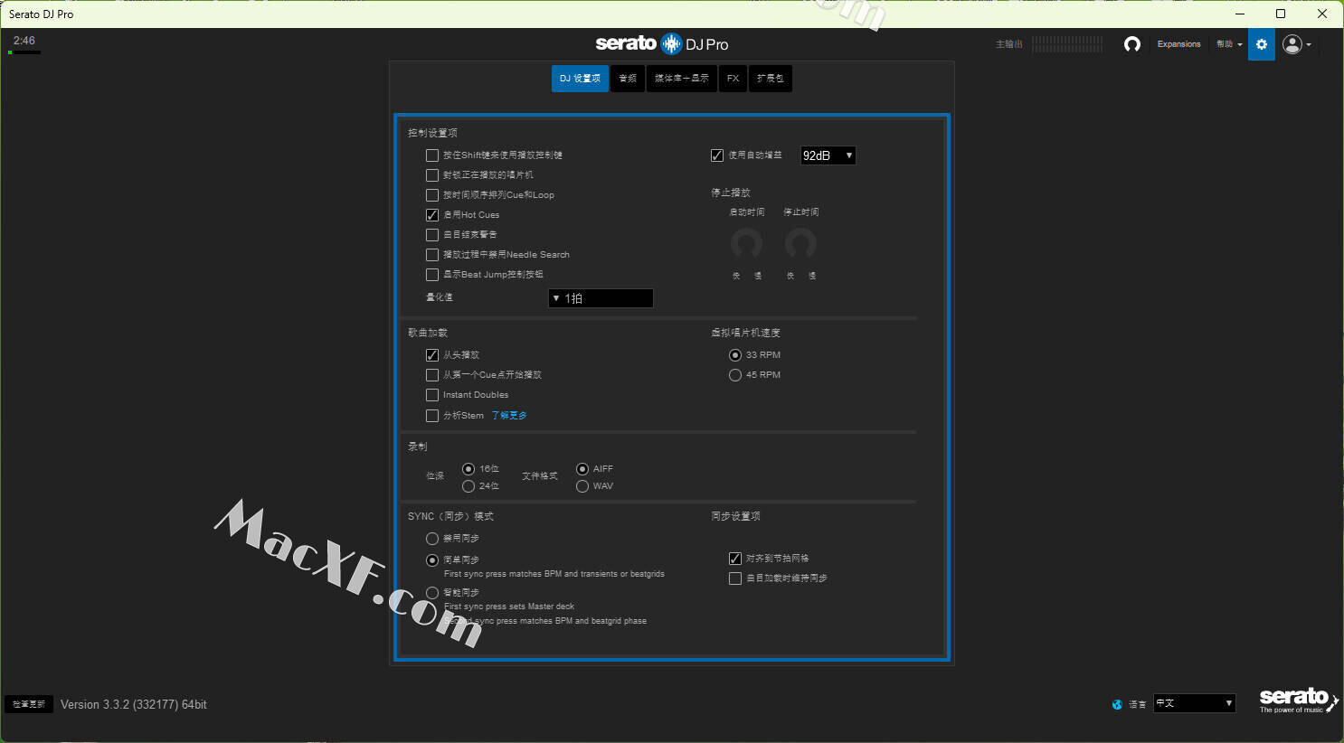Click the Version 3.3.2 text
The image size is (1344, 743).
134,705
